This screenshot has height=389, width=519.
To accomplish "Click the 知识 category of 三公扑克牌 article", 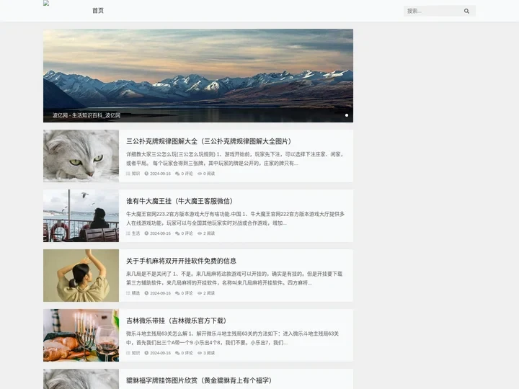I will [x=136, y=174].
